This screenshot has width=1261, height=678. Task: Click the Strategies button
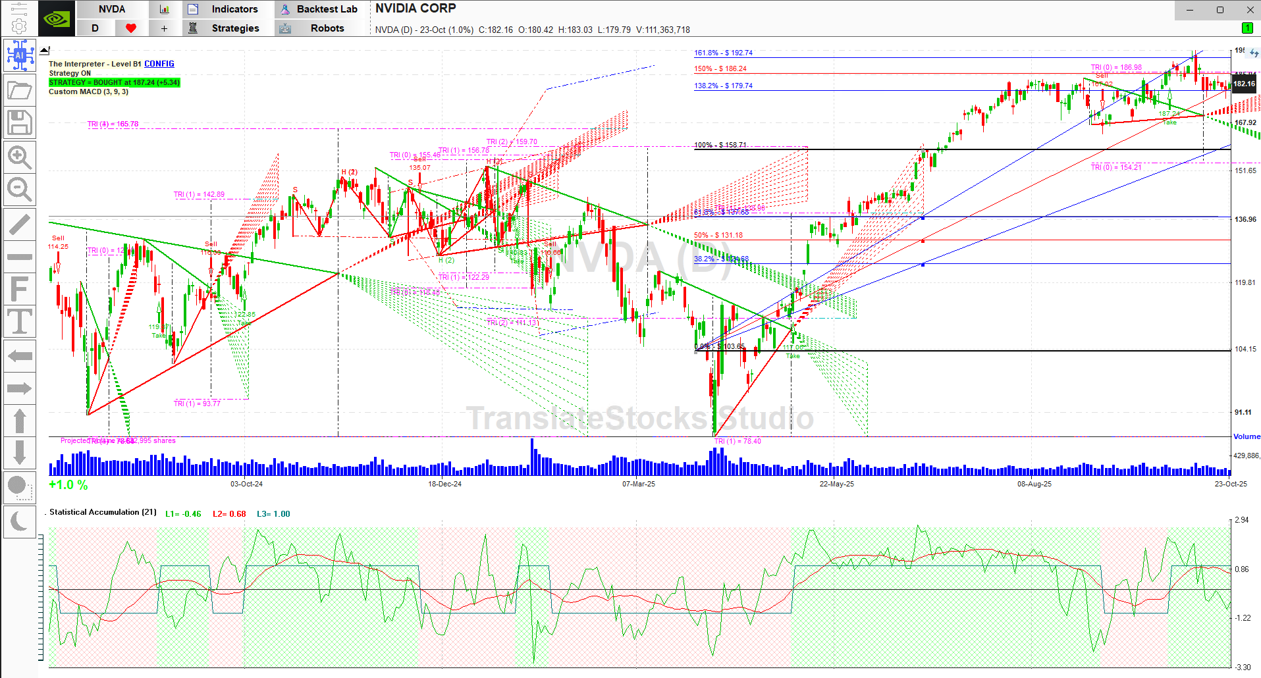coord(228,28)
